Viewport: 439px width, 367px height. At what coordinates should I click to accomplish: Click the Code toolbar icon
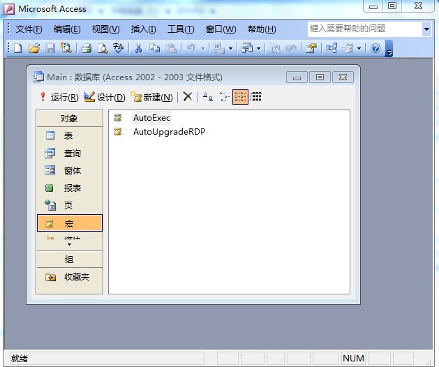(275, 48)
